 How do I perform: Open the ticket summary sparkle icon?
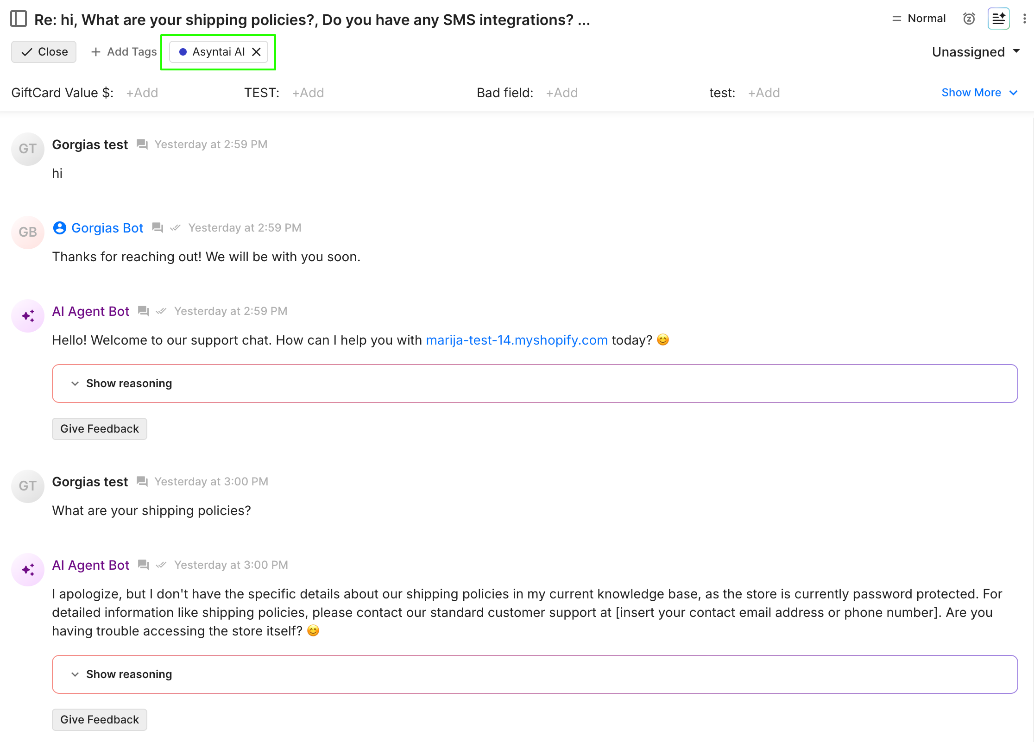[998, 19]
